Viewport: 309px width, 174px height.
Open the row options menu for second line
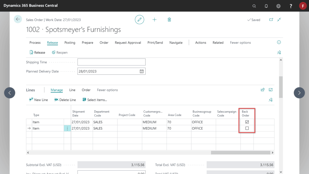67,128
